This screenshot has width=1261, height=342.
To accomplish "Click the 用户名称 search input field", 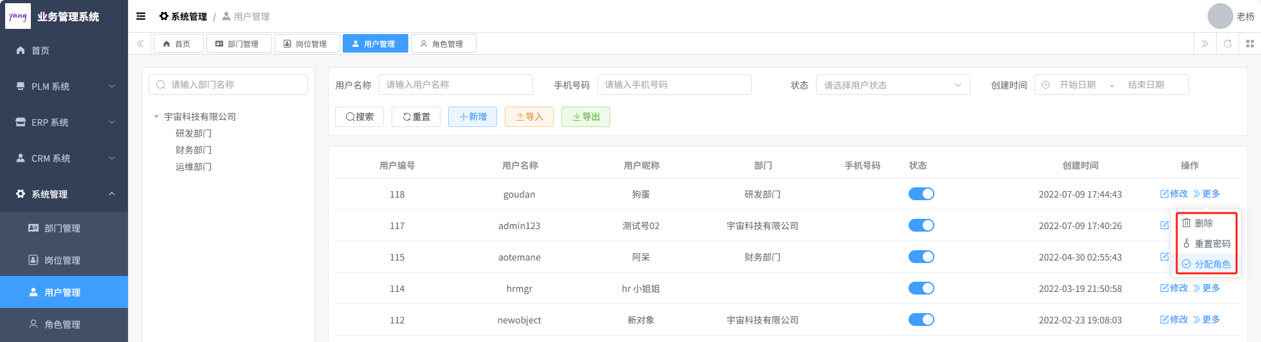I will point(455,85).
